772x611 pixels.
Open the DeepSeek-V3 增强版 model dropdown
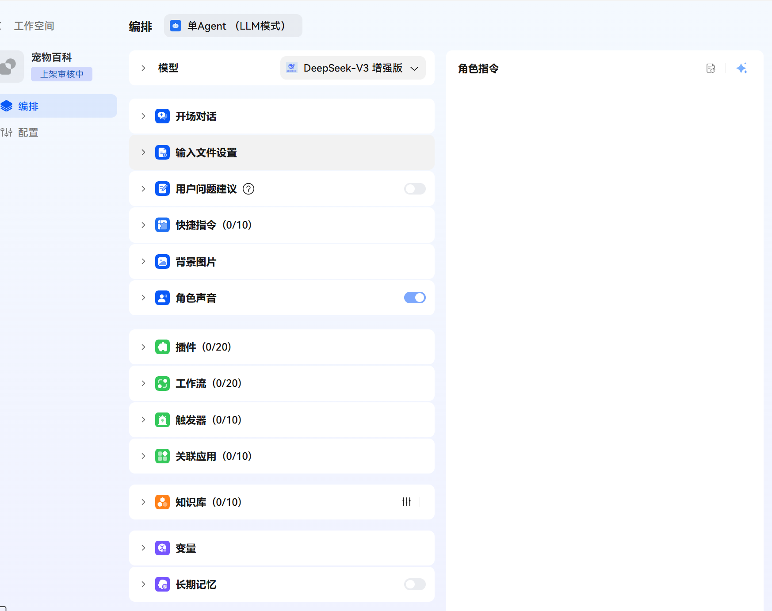click(353, 68)
